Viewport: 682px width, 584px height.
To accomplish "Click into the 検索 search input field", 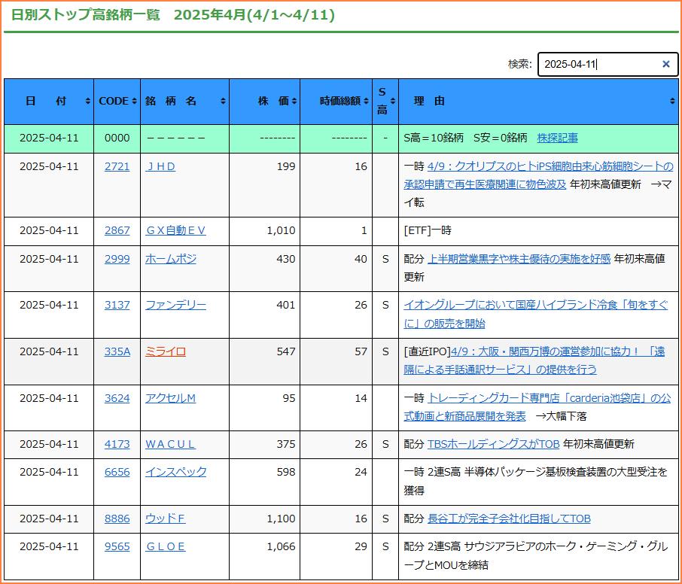I will (x=607, y=65).
